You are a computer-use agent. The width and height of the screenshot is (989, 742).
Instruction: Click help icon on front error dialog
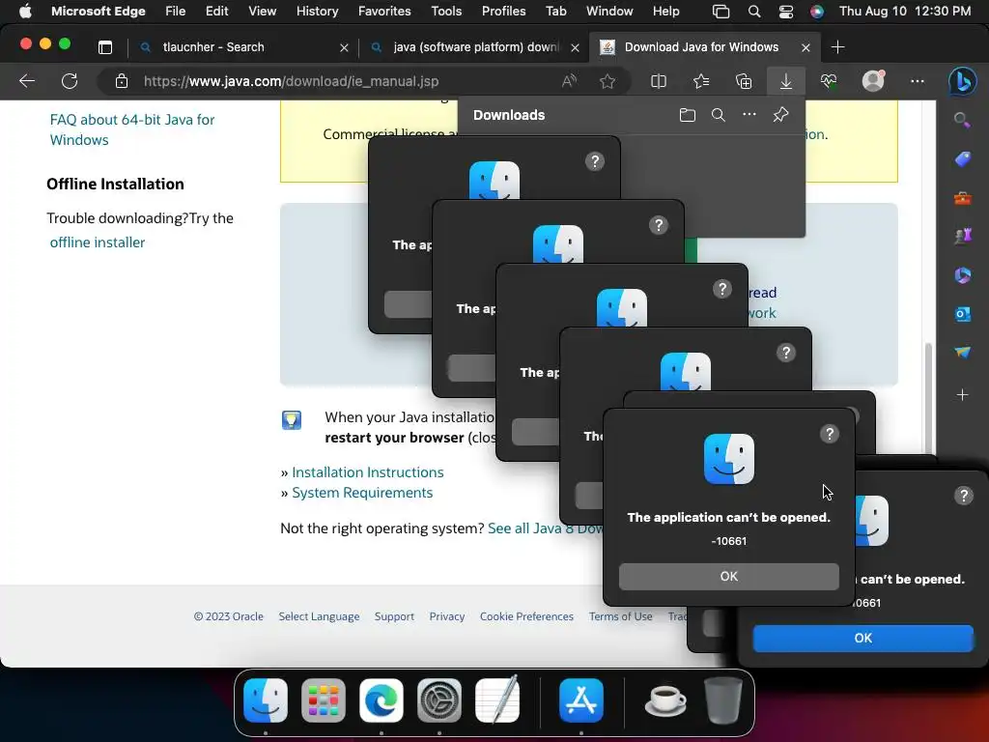830,434
